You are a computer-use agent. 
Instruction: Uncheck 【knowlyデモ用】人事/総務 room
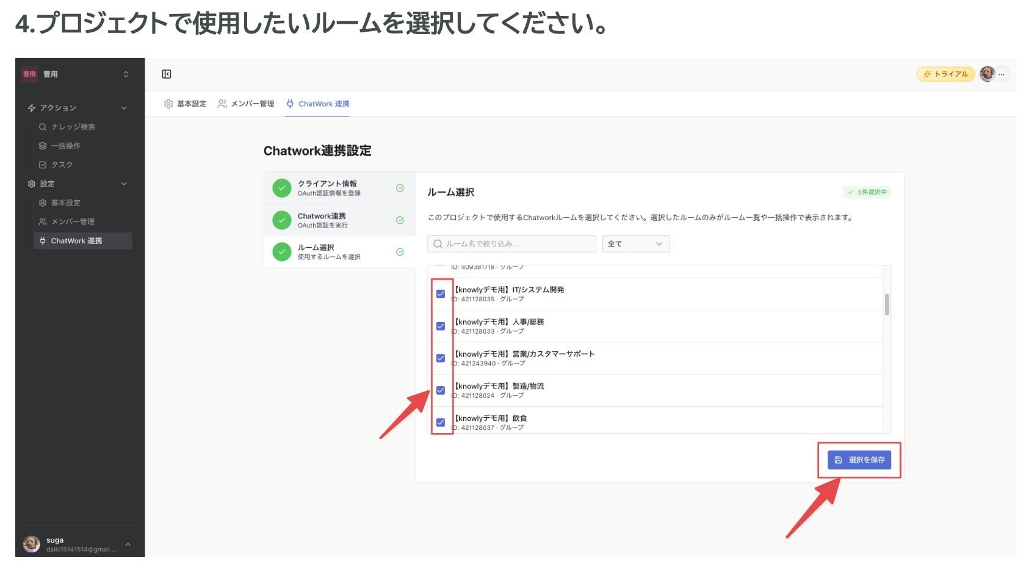click(x=441, y=326)
